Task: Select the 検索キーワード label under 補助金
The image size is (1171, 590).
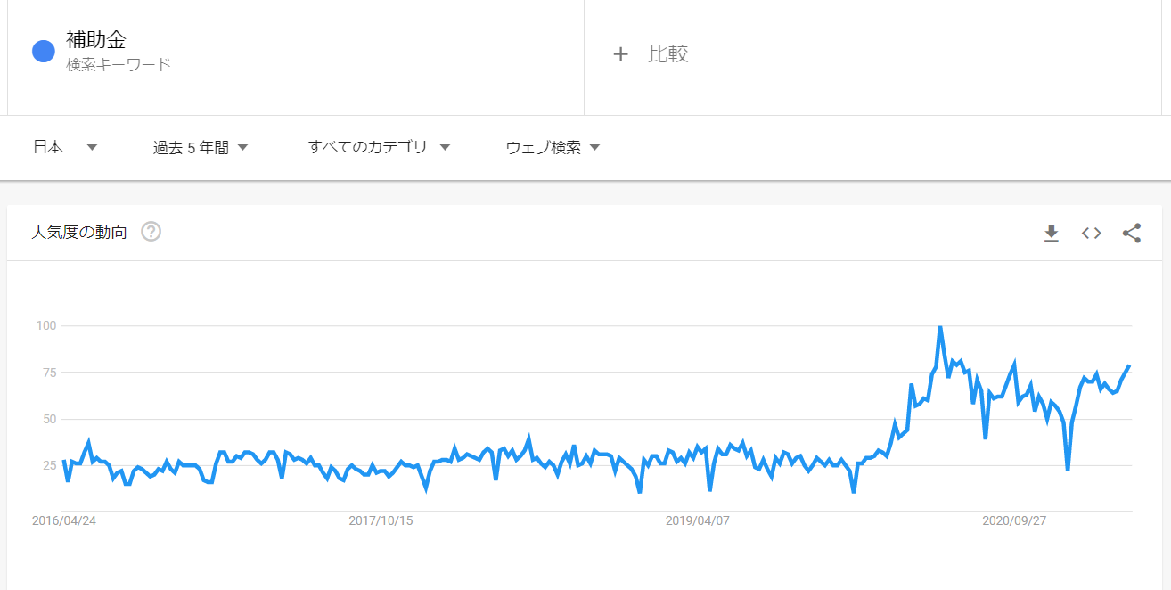Action: (x=119, y=65)
